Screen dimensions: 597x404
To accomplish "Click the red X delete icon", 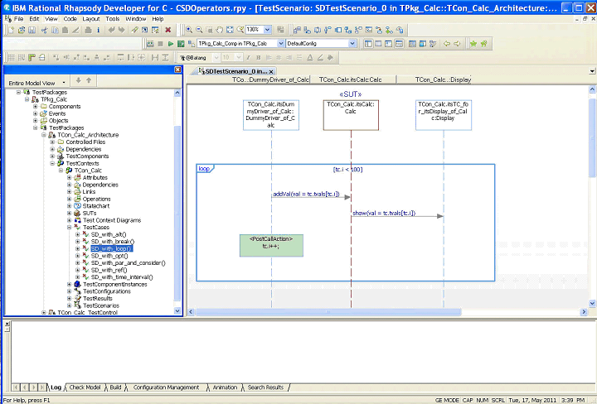I will [167, 30].
